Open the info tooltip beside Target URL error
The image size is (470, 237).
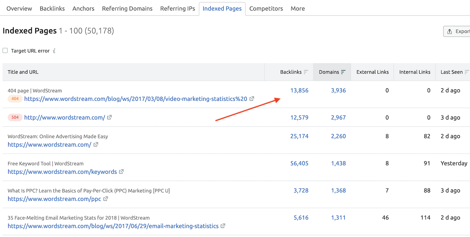(x=54, y=50)
